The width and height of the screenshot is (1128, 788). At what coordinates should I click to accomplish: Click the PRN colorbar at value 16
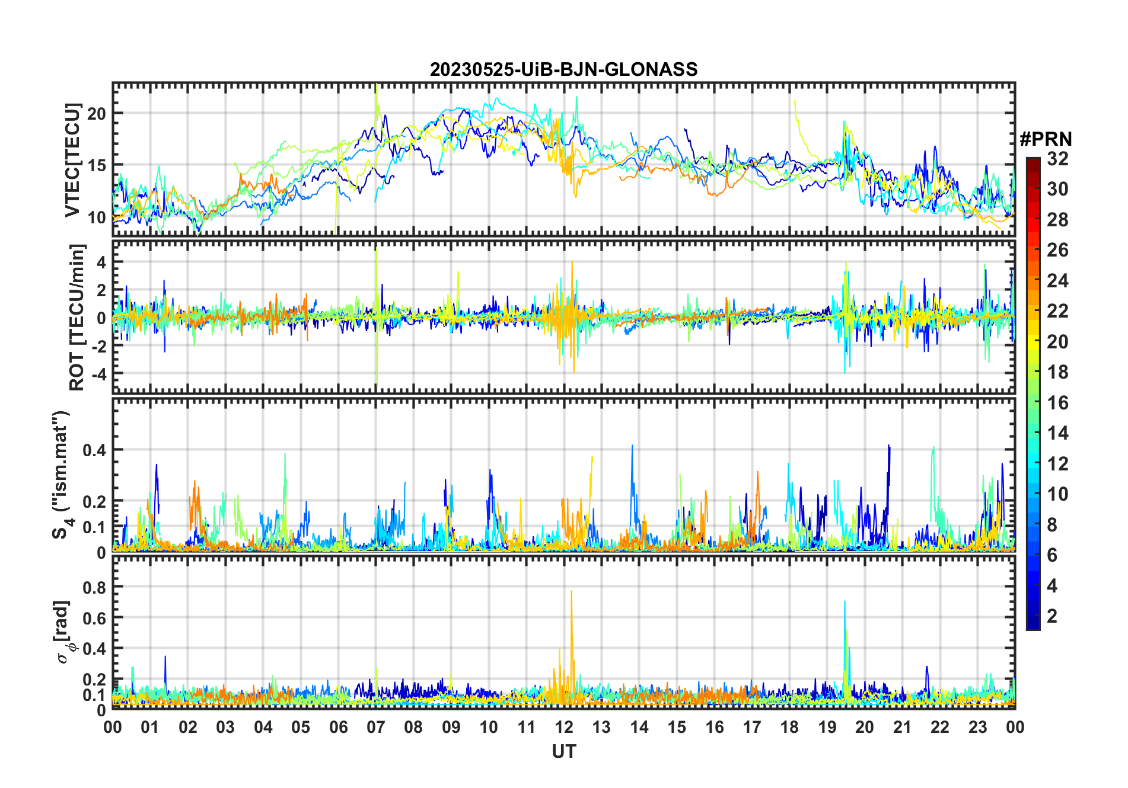click(x=1033, y=403)
